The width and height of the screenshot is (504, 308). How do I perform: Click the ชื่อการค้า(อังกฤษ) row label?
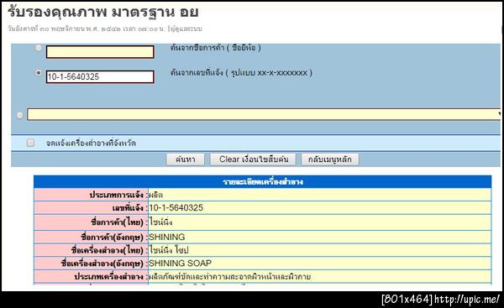click(x=113, y=237)
